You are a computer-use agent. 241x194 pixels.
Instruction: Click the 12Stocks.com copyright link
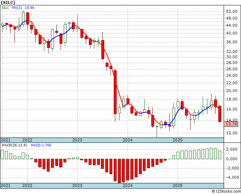(226, 192)
